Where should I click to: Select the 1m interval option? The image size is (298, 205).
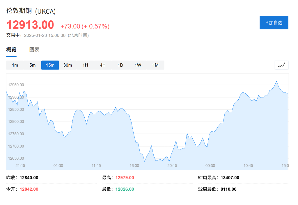tap(15, 65)
